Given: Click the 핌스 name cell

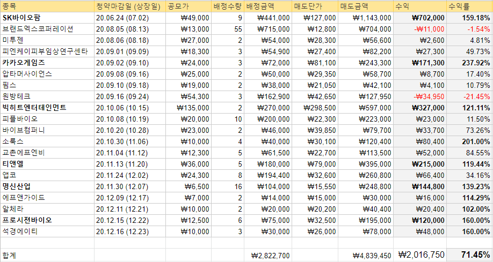Looking at the screenshot, I should [47, 85].
